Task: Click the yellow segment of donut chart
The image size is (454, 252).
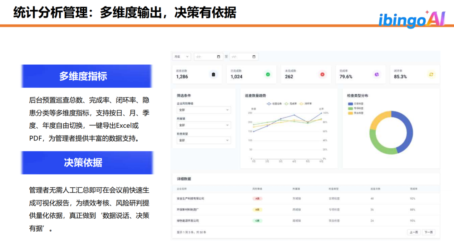Action: coord(378,119)
